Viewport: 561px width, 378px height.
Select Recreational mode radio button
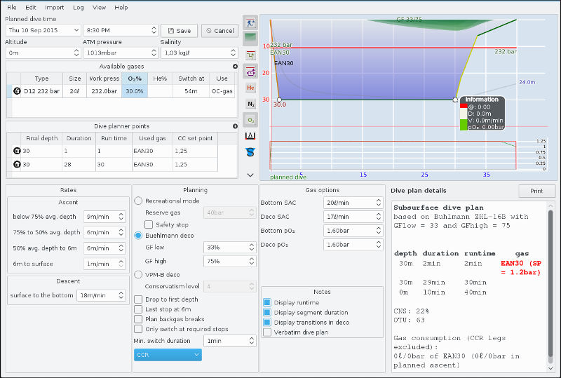click(138, 201)
